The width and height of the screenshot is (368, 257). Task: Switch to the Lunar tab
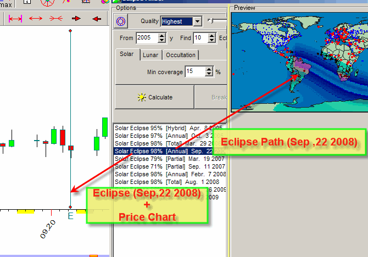pyautogui.click(x=150, y=55)
